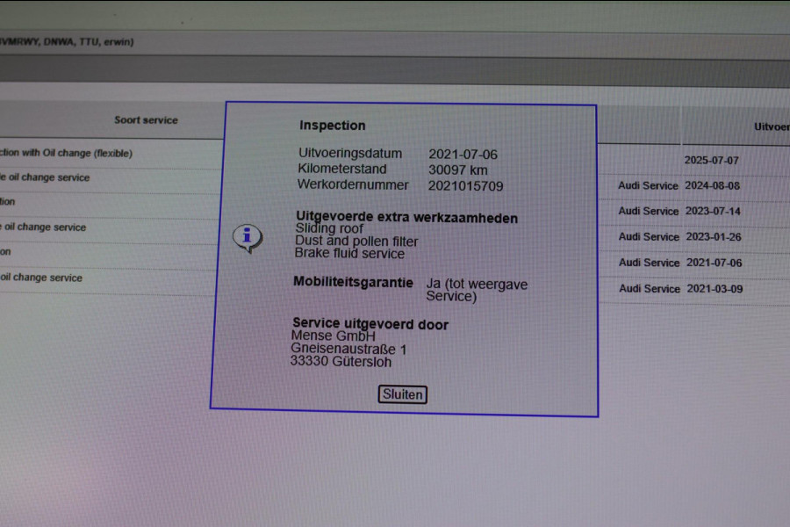Select the date 2024-08-08 entry

pyautogui.click(x=714, y=186)
